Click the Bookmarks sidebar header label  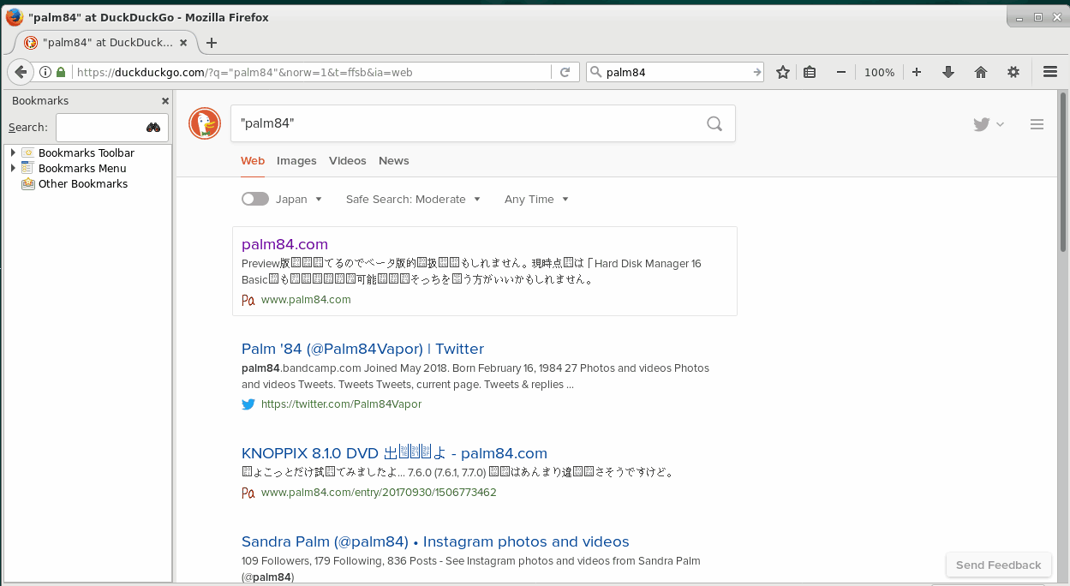tap(40, 101)
